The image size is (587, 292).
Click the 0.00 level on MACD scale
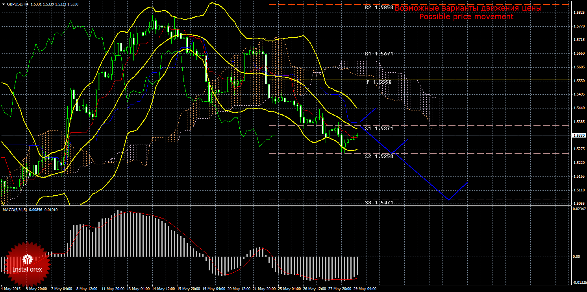point(576,256)
